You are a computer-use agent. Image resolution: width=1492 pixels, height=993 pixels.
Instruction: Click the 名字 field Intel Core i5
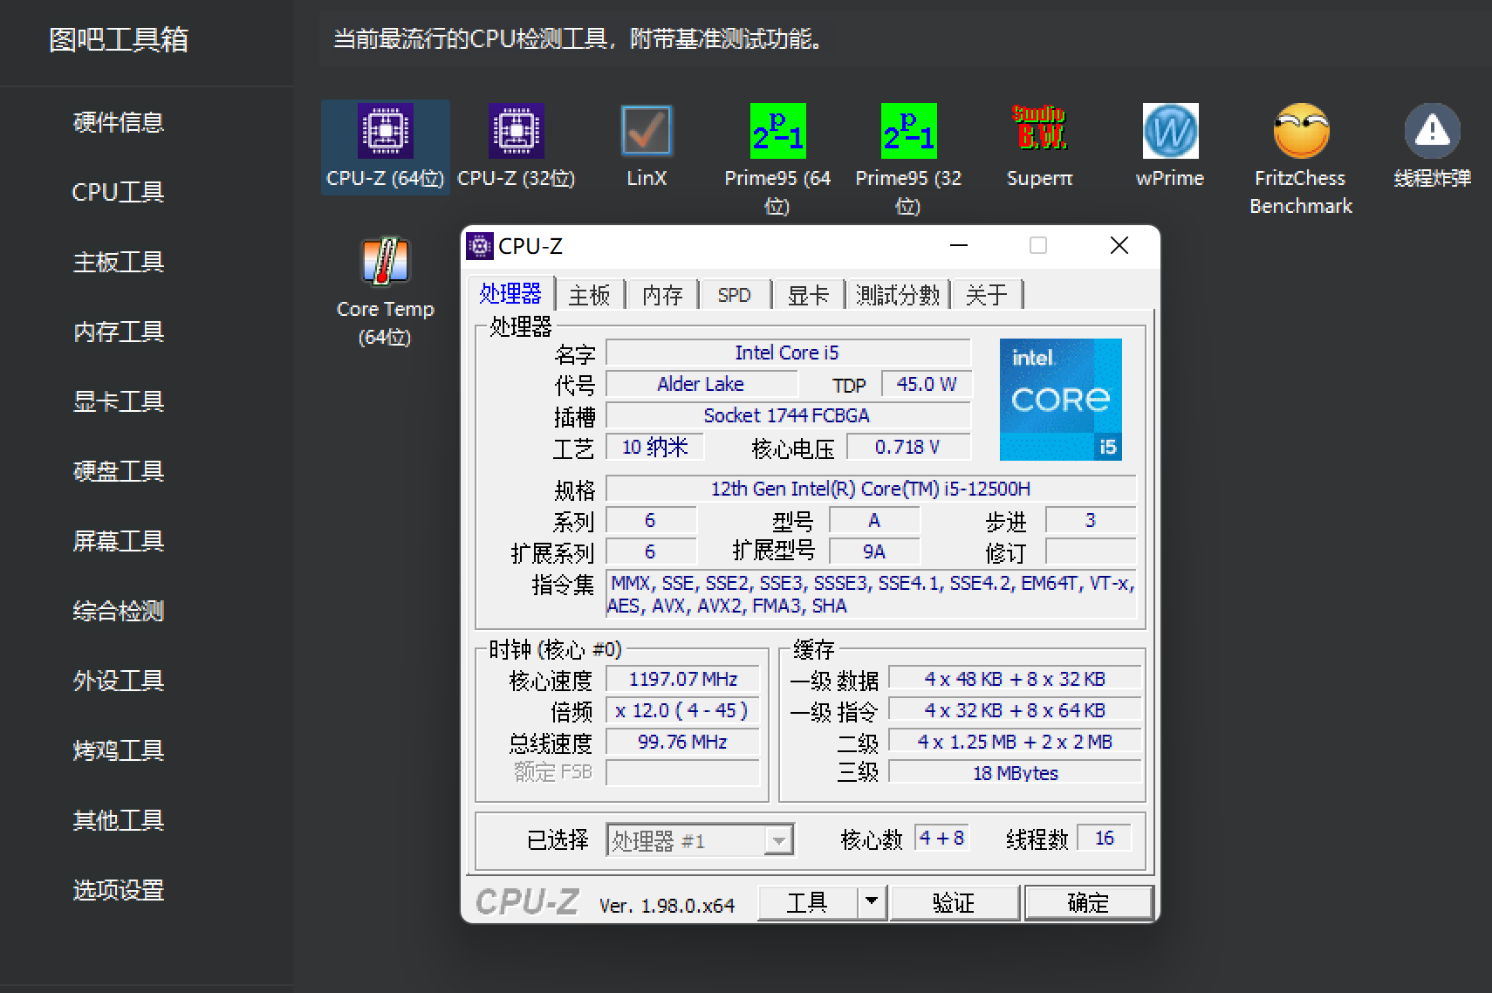pos(788,353)
